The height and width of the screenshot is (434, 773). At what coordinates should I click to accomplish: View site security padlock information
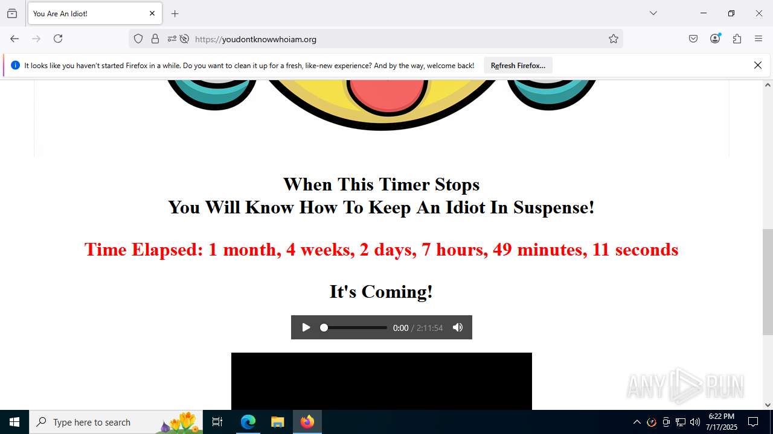pyautogui.click(x=155, y=39)
